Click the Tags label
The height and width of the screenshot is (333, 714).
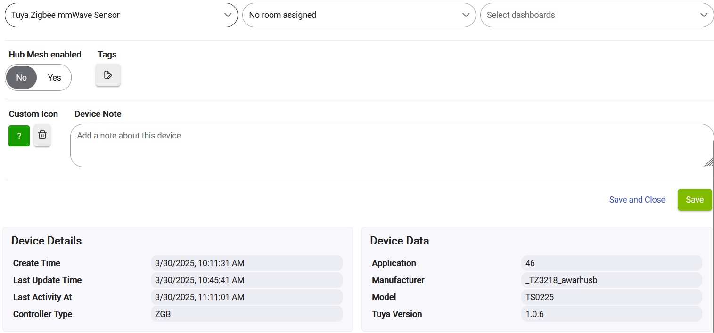[107, 55]
